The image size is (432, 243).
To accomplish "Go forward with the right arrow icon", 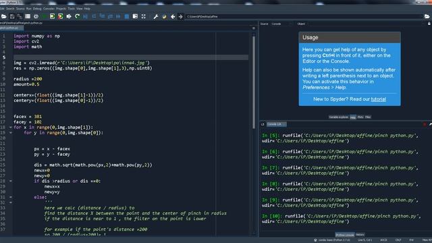I will pyautogui.click(x=180, y=16).
